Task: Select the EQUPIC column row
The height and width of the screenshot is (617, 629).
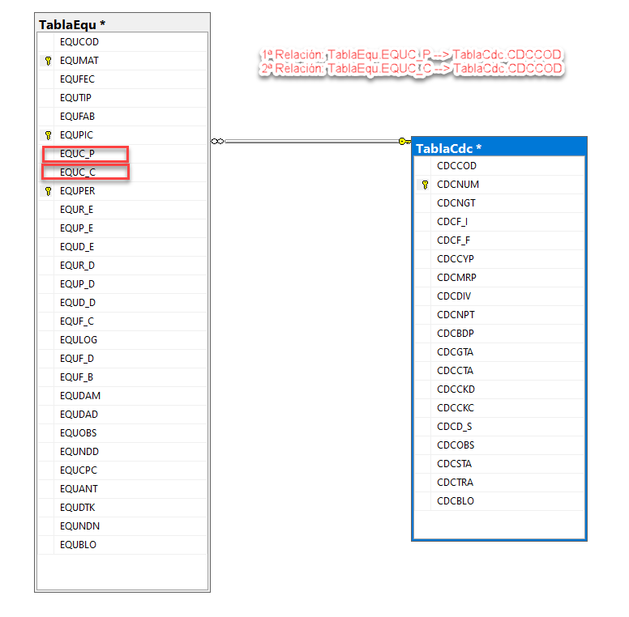Action: pos(122,135)
